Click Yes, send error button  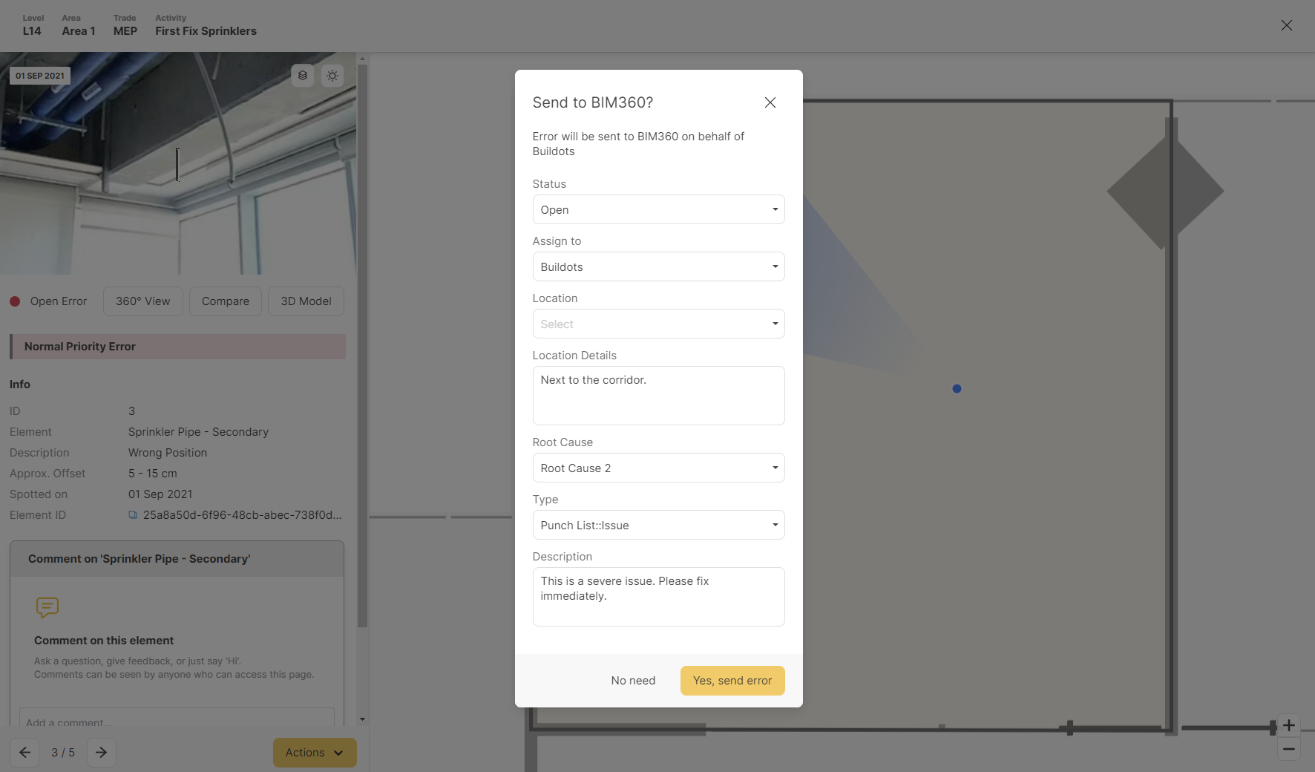click(x=732, y=681)
